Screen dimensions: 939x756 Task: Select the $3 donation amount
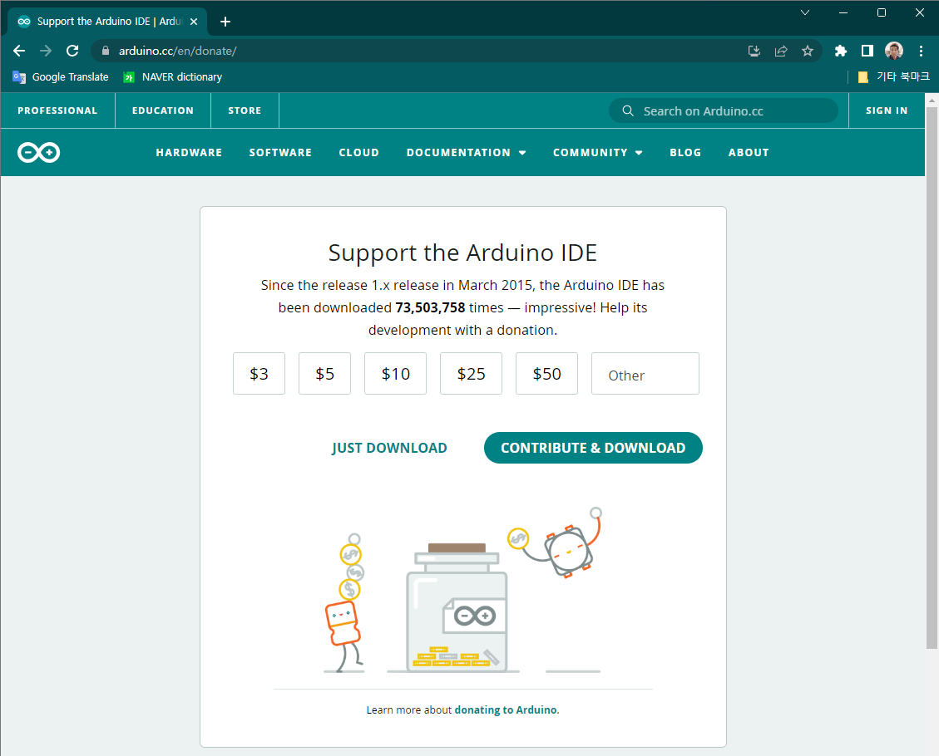[259, 373]
